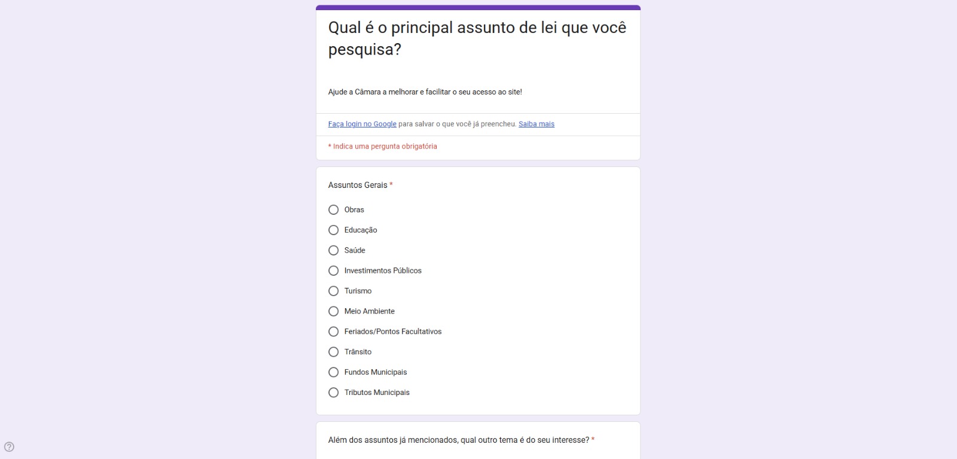Screen dimensions: 957x459
Task: Choose the Meio Ambiente option
Action: (333, 311)
